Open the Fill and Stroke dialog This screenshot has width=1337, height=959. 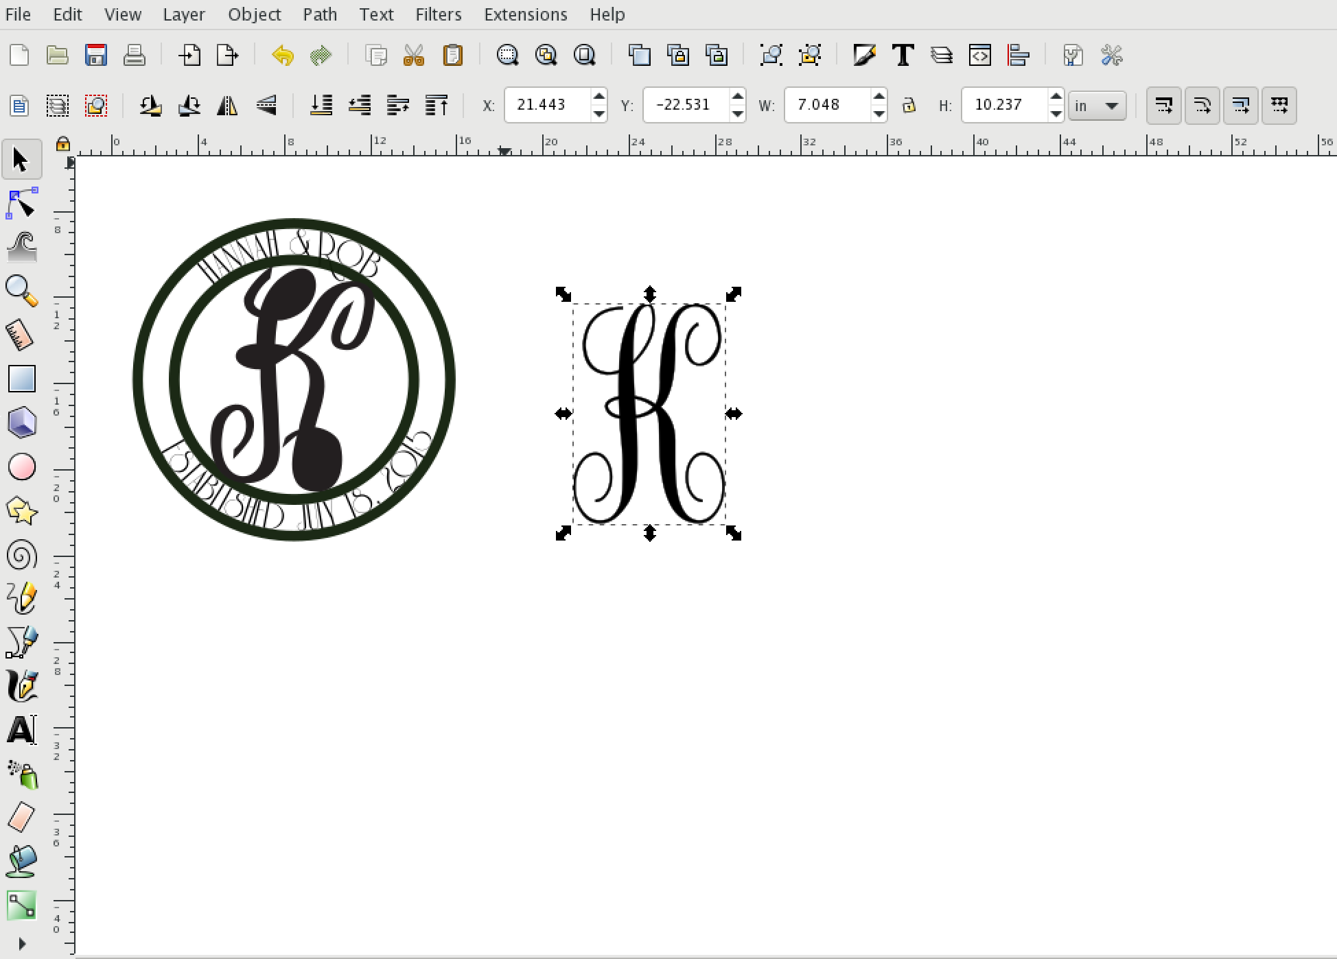pyautogui.click(x=864, y=55)
